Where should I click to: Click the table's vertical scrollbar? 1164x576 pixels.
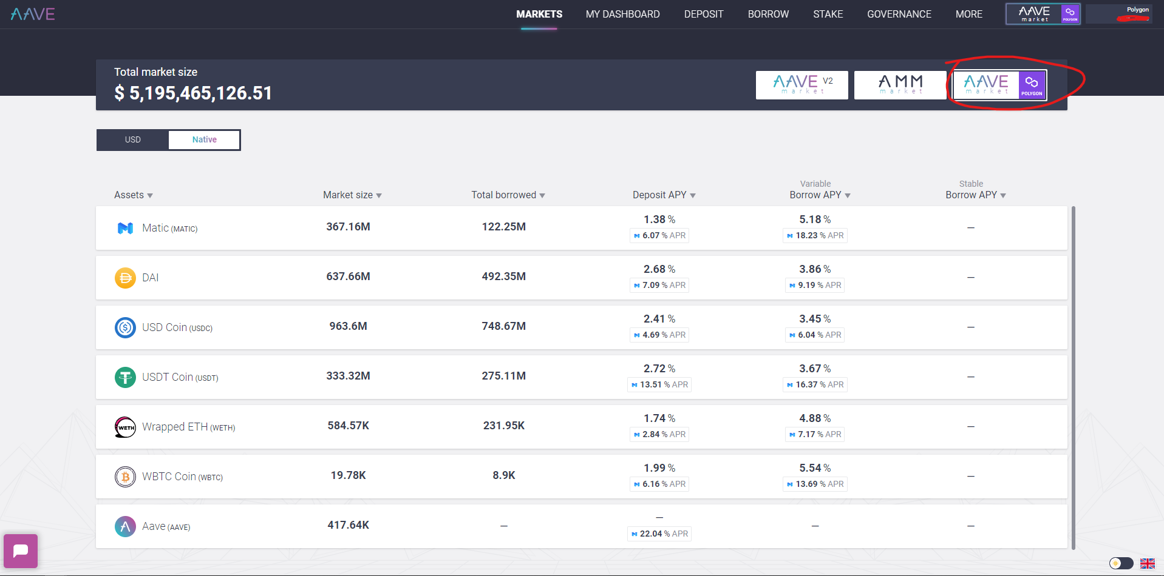point(1073,378)
